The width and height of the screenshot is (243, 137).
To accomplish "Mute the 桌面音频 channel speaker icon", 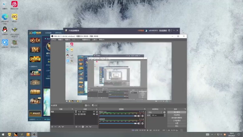I will 139,123.
